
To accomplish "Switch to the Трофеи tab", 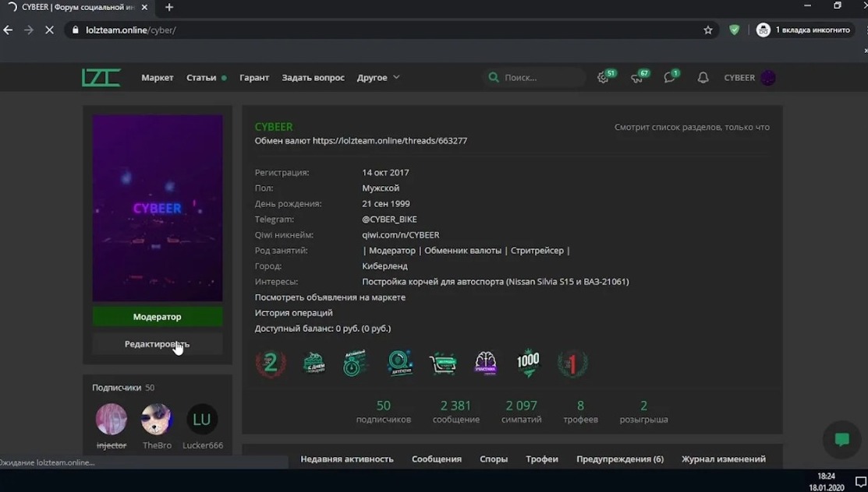I will 542,459.
